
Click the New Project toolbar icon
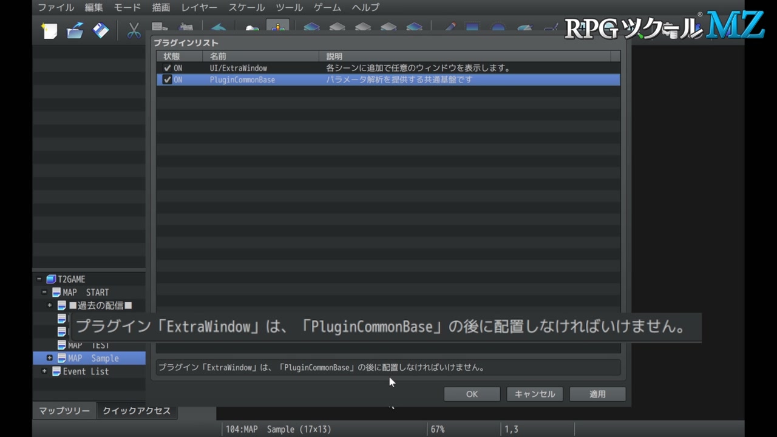(49, 30)
